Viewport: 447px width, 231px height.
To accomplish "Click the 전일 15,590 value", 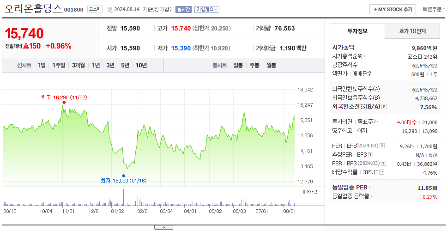I will (130, 29).
